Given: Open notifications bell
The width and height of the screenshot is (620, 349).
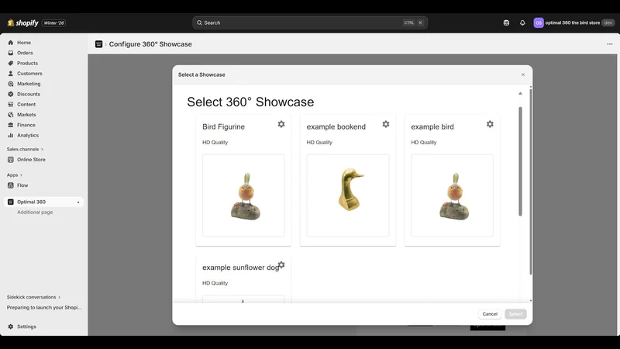Looking at the screenshot, I should 522,23.
